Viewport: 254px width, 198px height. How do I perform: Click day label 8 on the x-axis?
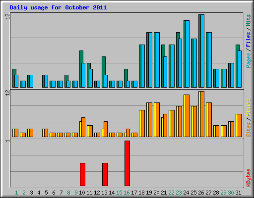coord(68,193)
